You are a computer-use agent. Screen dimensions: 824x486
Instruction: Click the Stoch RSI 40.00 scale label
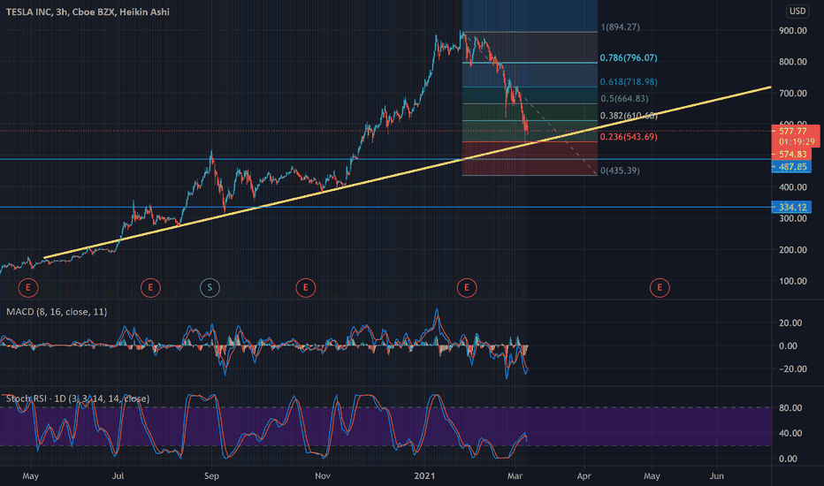point(790,433)
